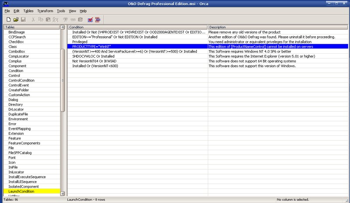350x203 pixels.
Task: Open the File menu
Action: pyautogui.click(x=7, y=11)
